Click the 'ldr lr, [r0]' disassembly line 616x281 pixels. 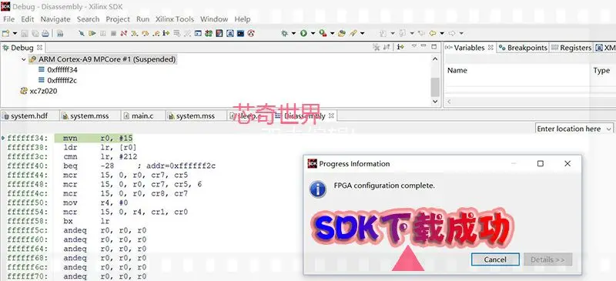pos(100,147)
